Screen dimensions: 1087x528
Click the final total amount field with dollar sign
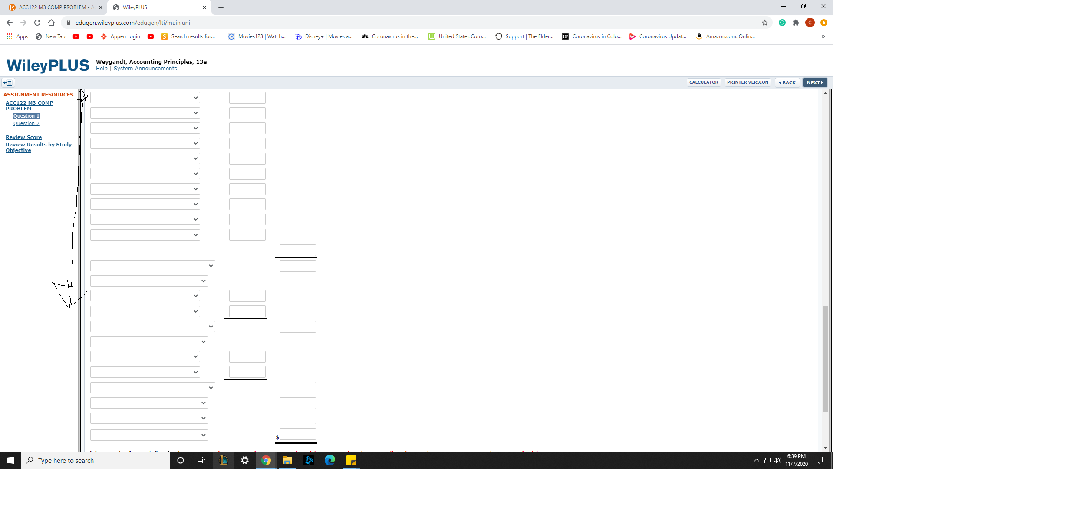[298, 434]
